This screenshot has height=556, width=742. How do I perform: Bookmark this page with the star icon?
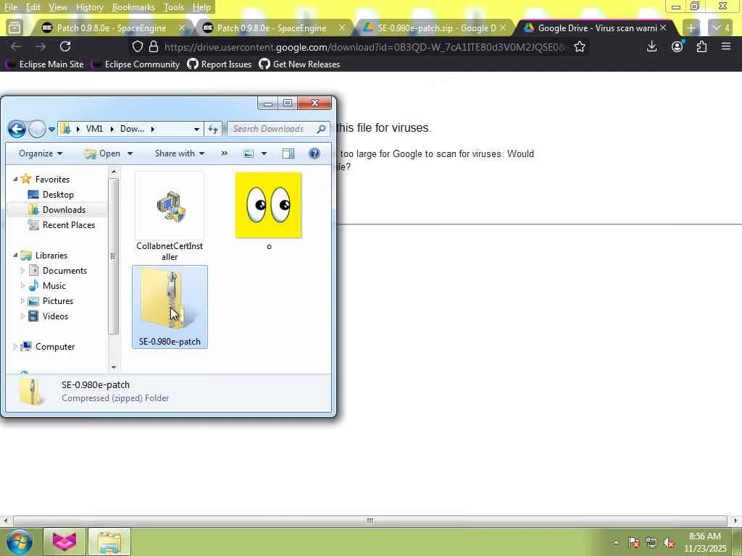point(580,46)
